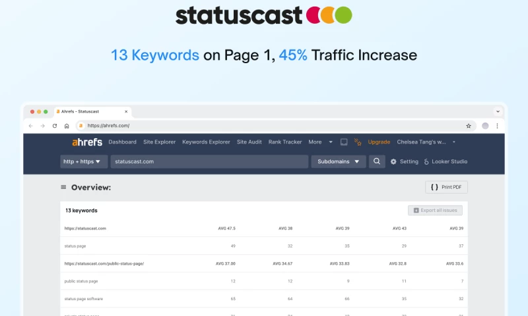Viewport: 528px width, 316px height.
Task: Click the statuscast.com domain input field
Action: click(209, 161)
